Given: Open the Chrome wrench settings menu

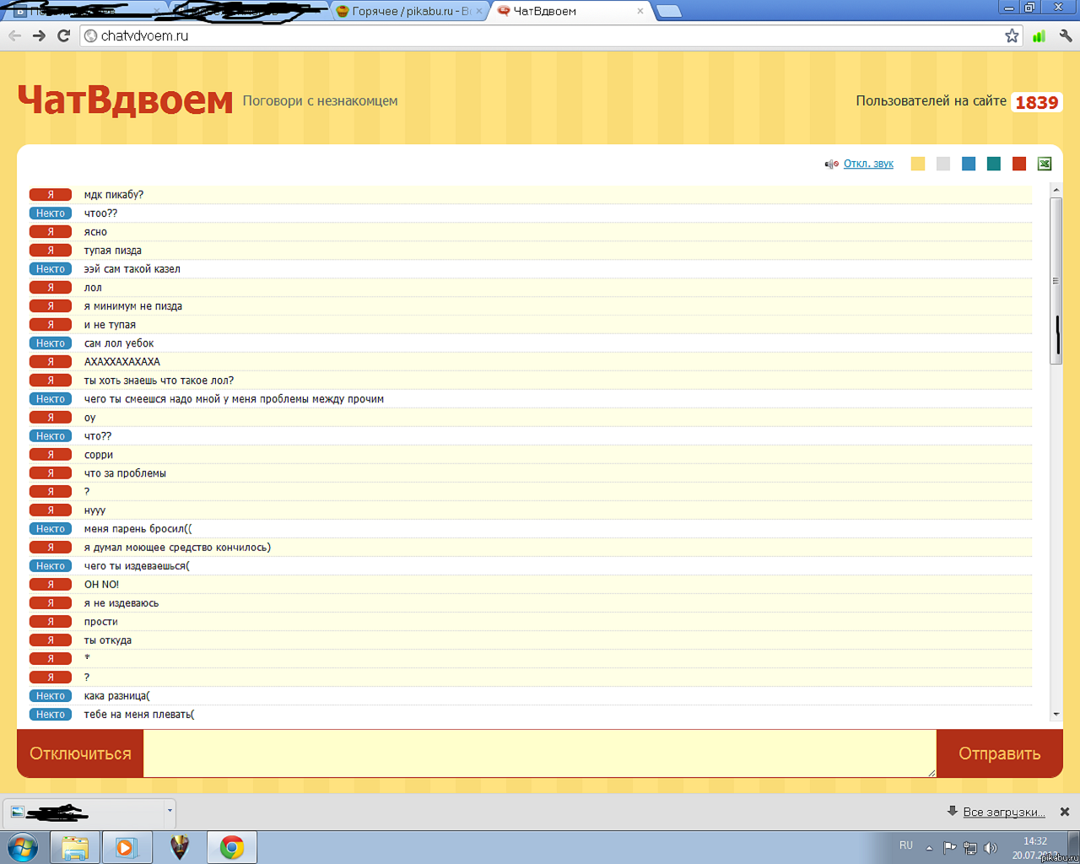Looking at the screenshot, I should [1066, 35].
